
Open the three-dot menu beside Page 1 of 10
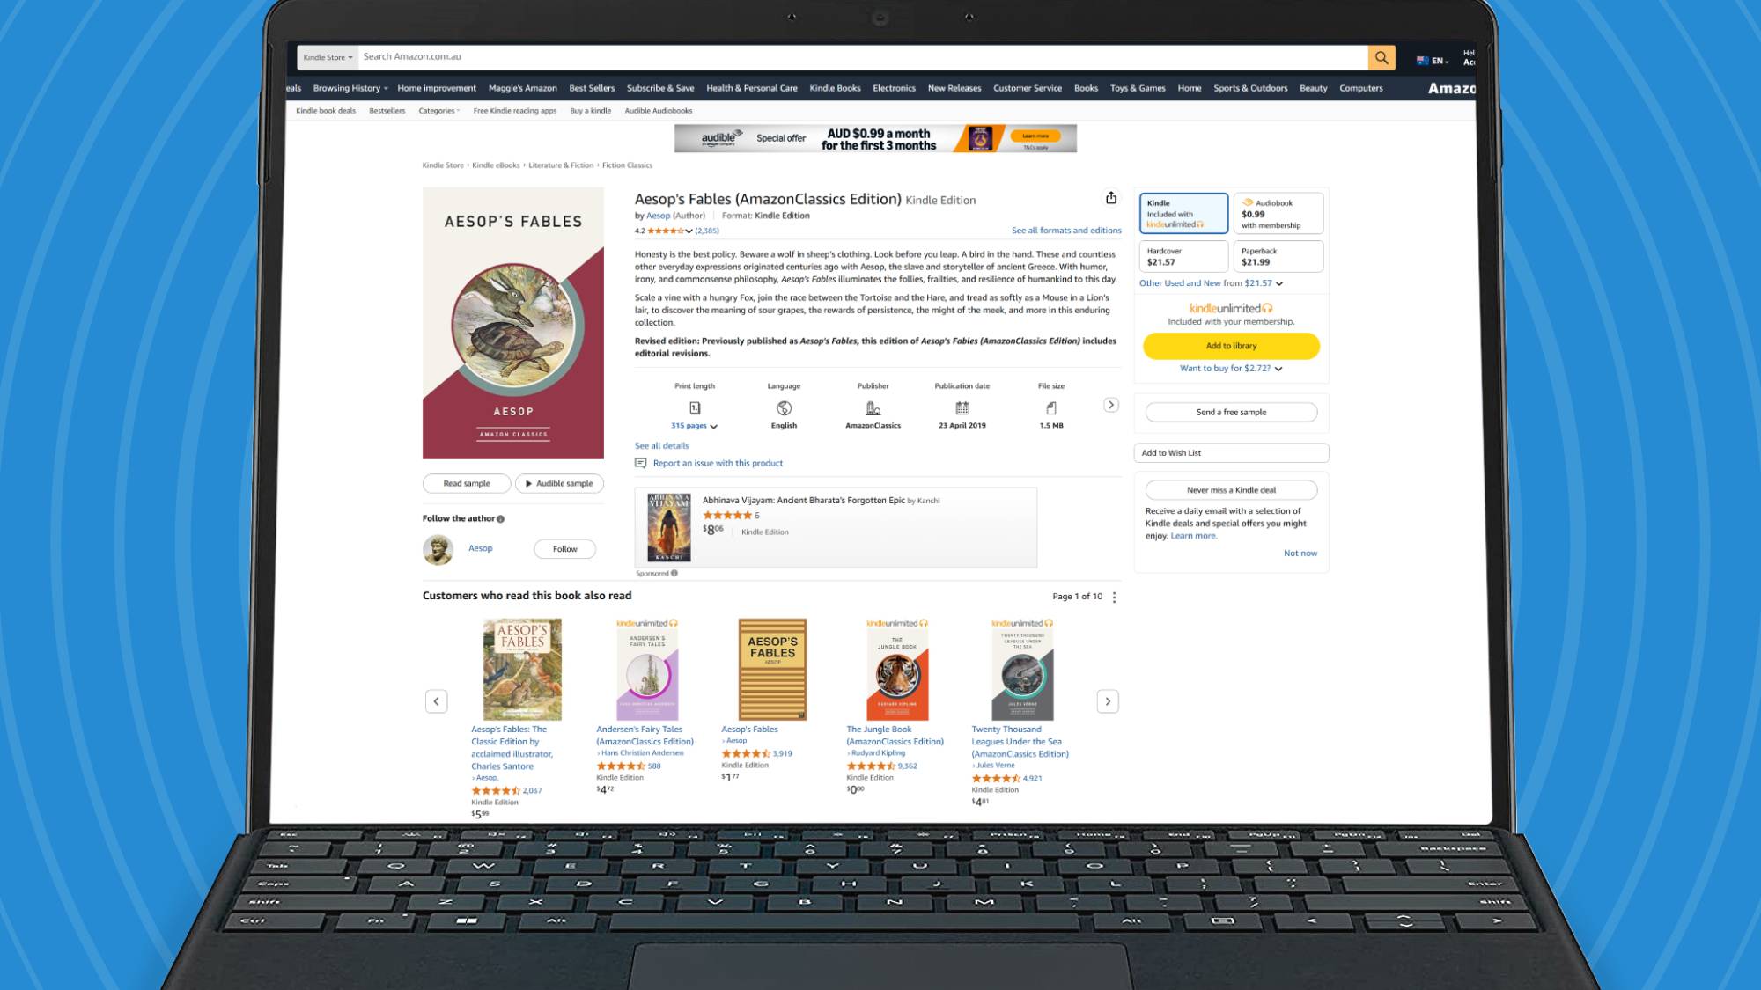click(1115, 597)
